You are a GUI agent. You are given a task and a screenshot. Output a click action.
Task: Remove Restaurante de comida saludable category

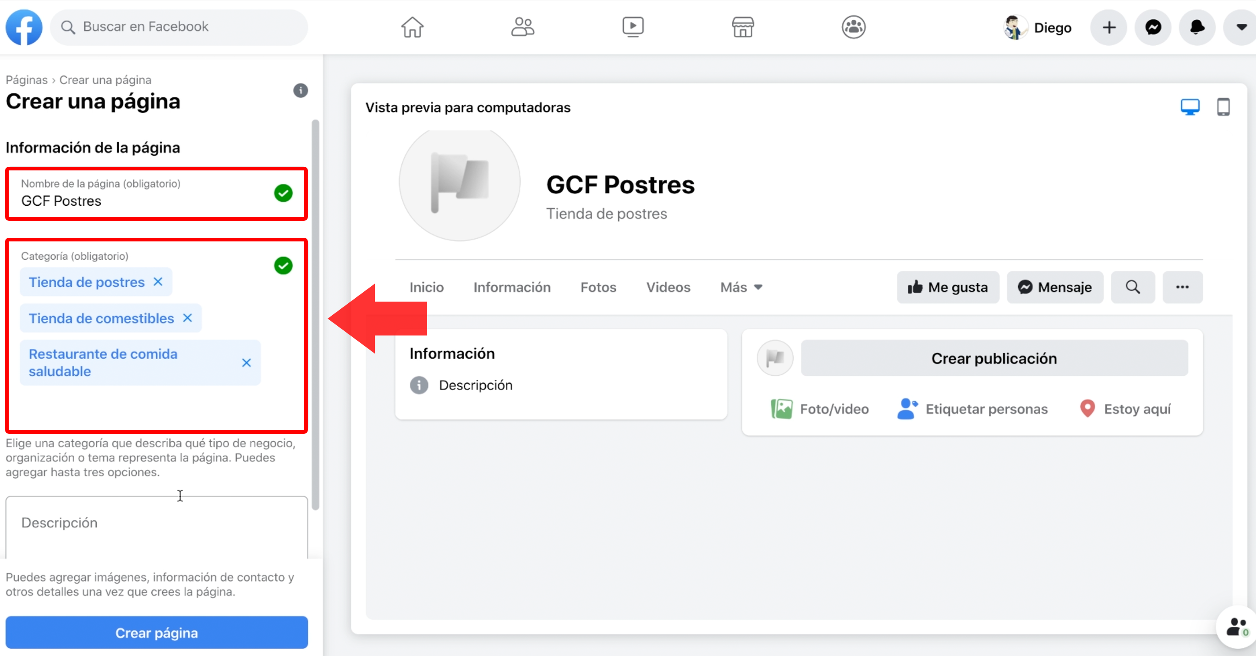(x=246, y=363)
